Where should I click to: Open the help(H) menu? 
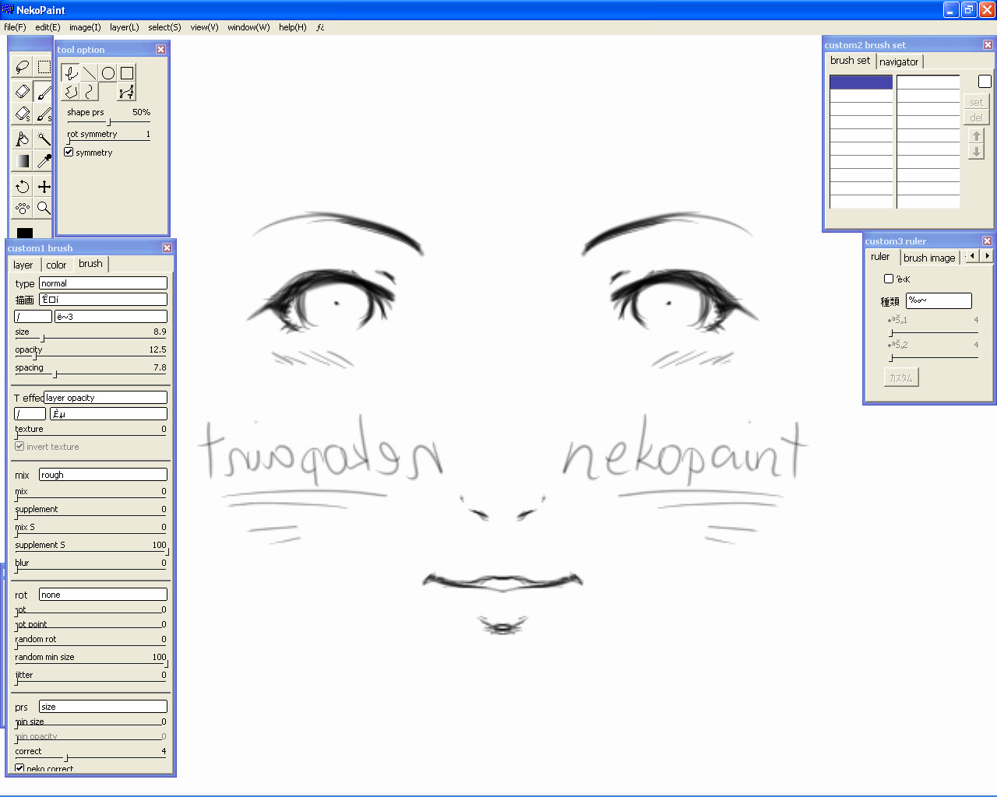tap(293, 27)
